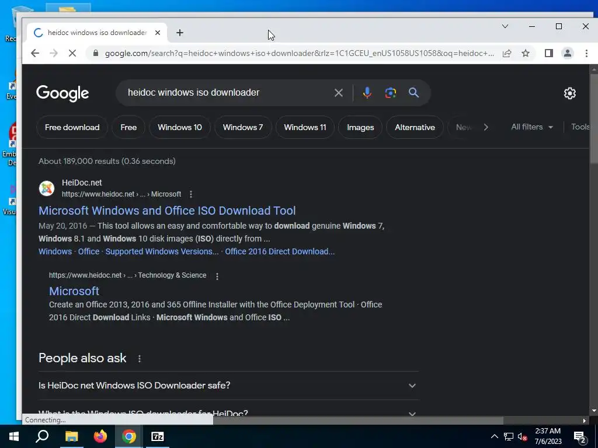
Task: Open Chrome three-dot menu
Action: pyautogui.click(x=586, y=53)
